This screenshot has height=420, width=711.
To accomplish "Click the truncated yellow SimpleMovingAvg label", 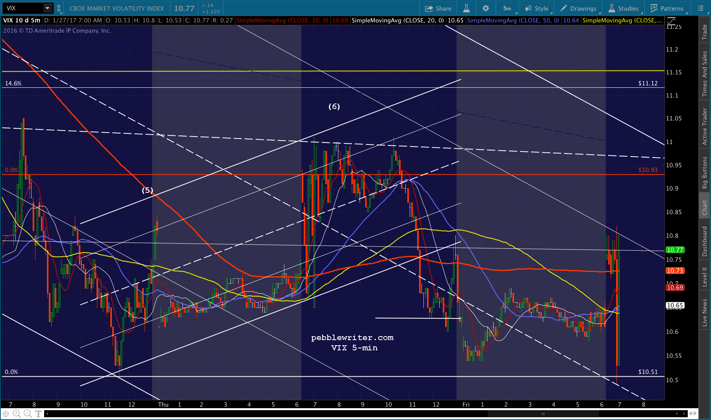I will coord(622,20).
